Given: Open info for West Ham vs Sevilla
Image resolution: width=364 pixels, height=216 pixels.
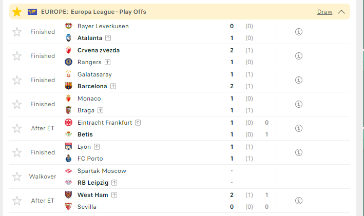Looking at the screenshot, I should pyautogui.click(x=298, y=201).
